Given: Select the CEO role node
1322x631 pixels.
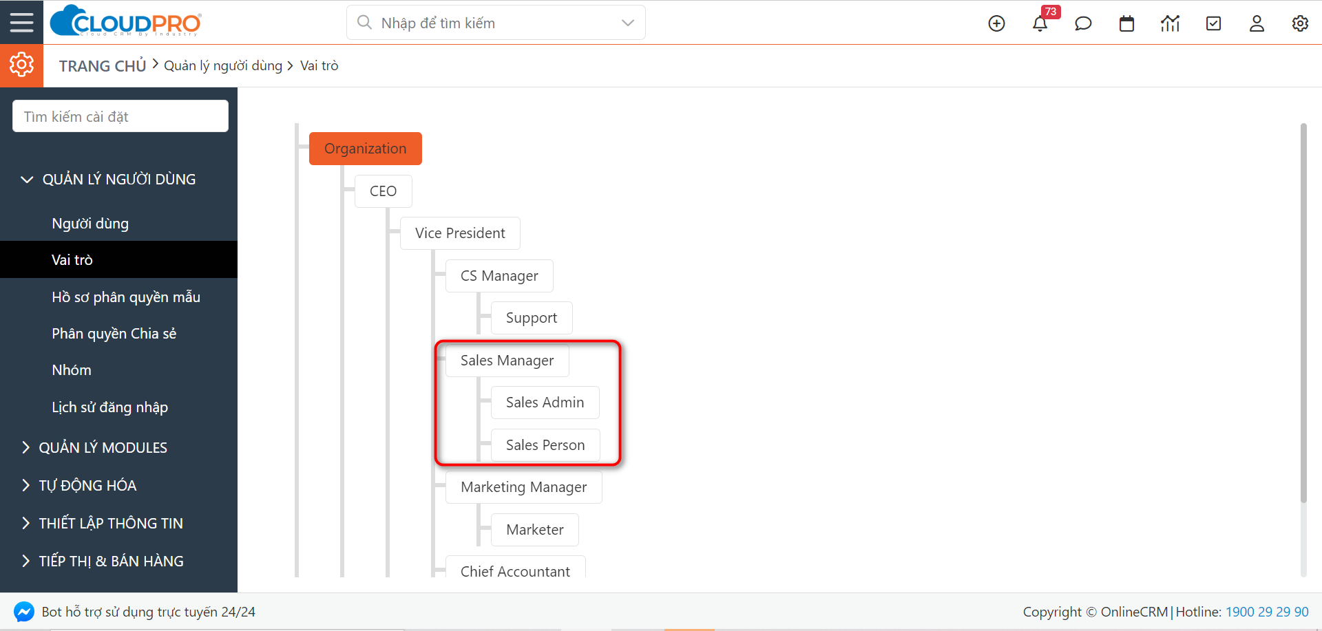Looking at the screenshot, I should (384, 191).
